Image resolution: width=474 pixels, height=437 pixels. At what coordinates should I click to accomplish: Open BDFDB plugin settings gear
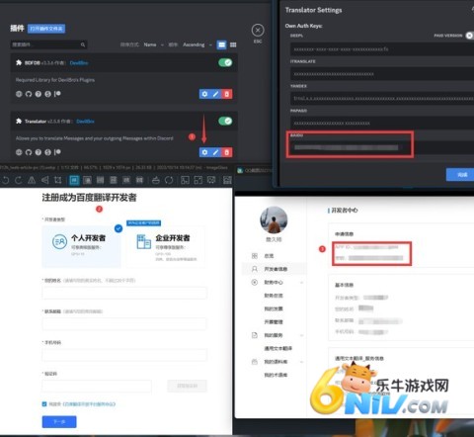(x=204, y=94)
